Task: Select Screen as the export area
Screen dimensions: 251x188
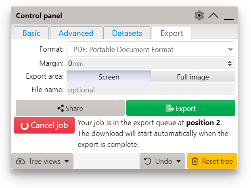Action: 109,77
